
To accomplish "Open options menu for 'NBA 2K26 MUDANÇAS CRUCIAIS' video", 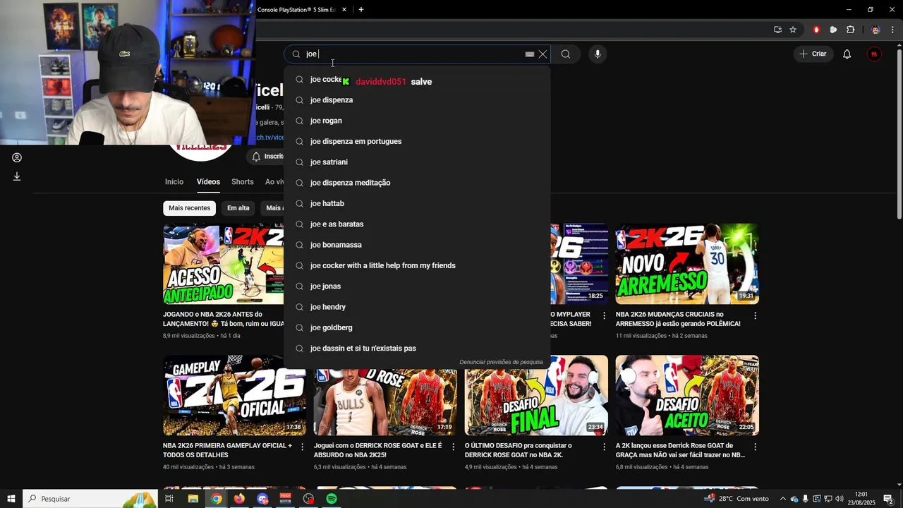I will coord(755,315).
